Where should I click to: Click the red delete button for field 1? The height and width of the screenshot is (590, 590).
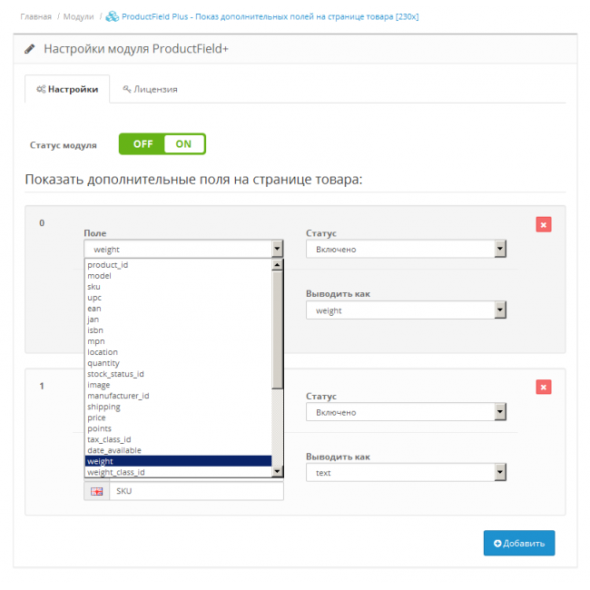[543, 388]
